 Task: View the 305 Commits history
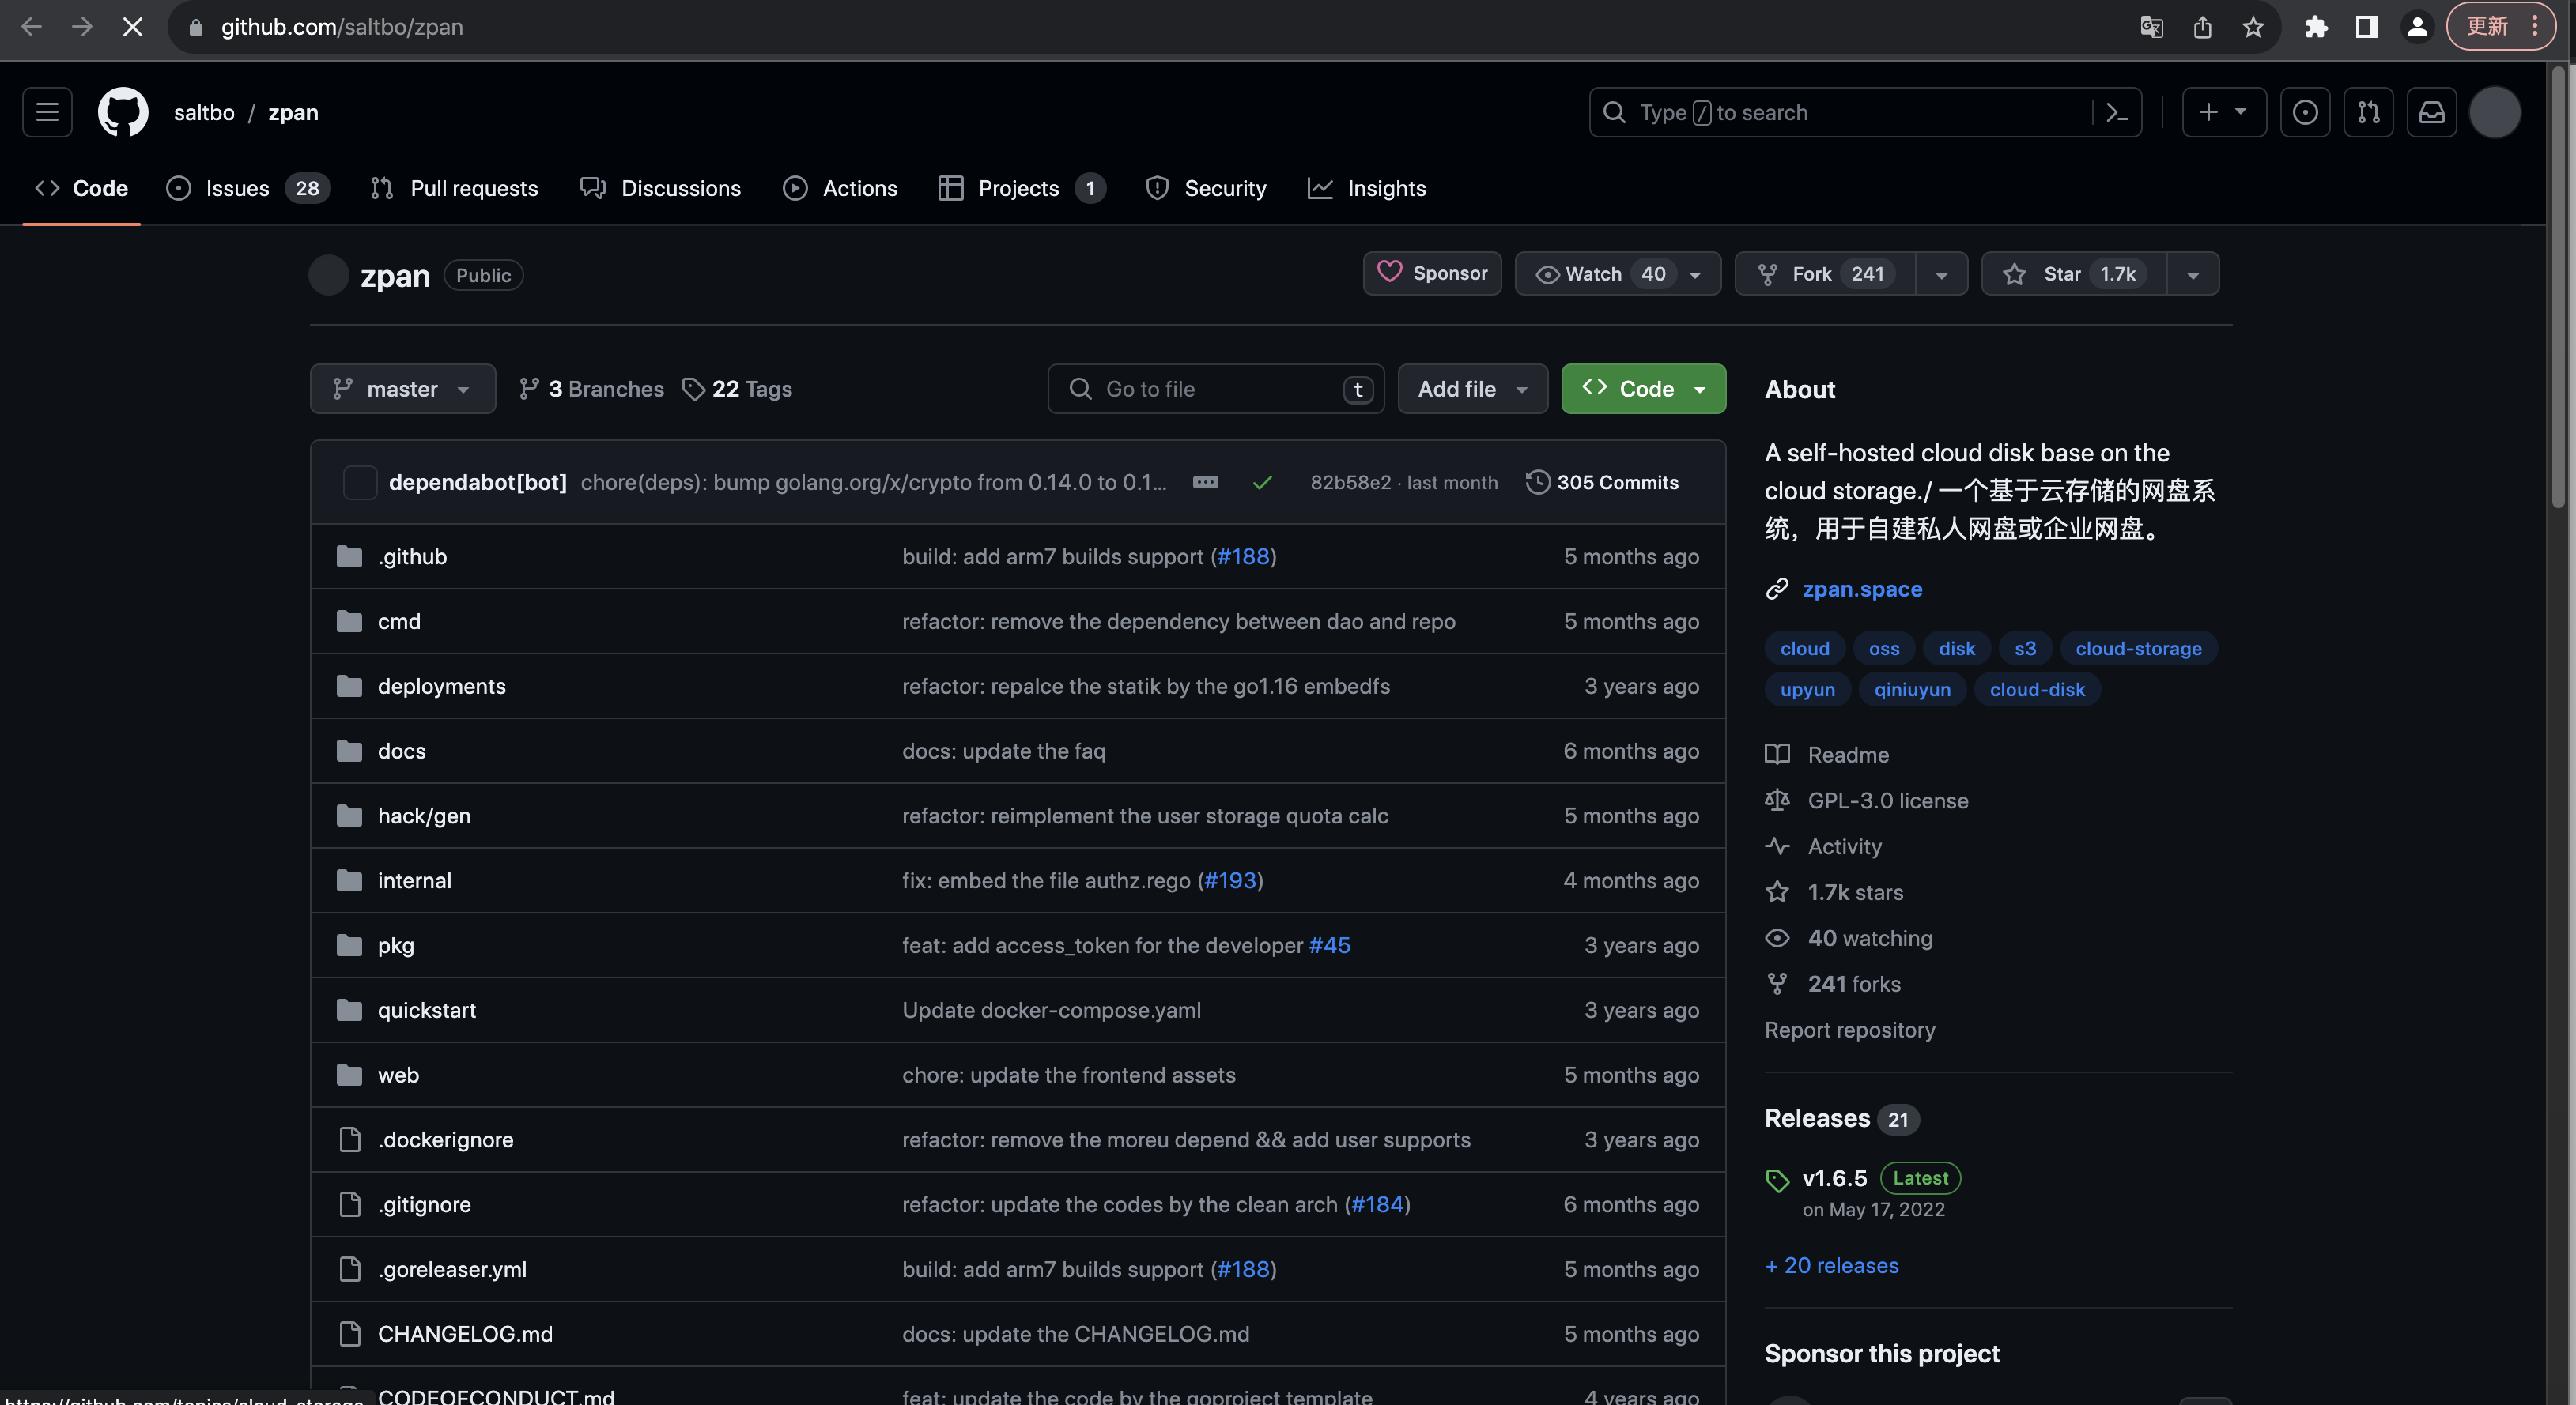[1602, 482]
